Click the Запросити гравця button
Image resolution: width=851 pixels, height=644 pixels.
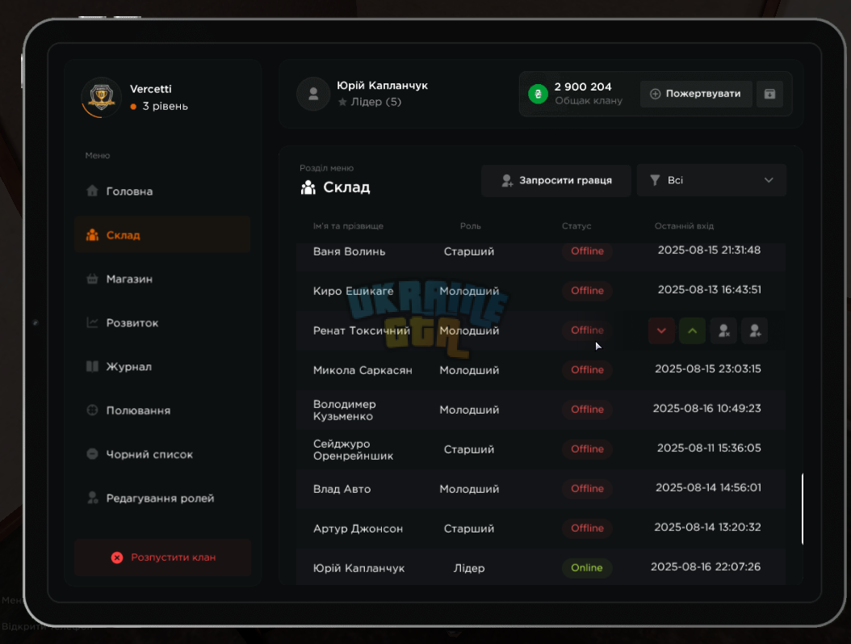555,180
